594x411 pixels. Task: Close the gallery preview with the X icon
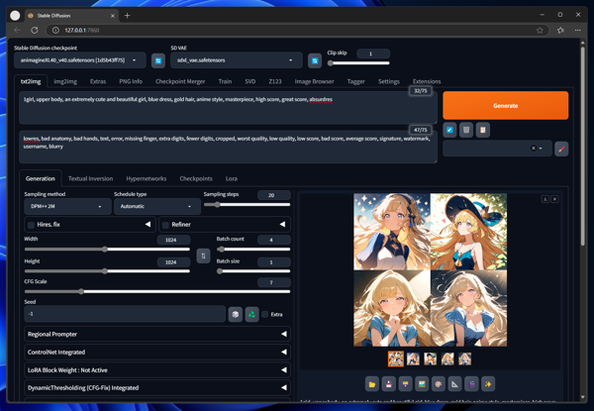pos(554,199)
